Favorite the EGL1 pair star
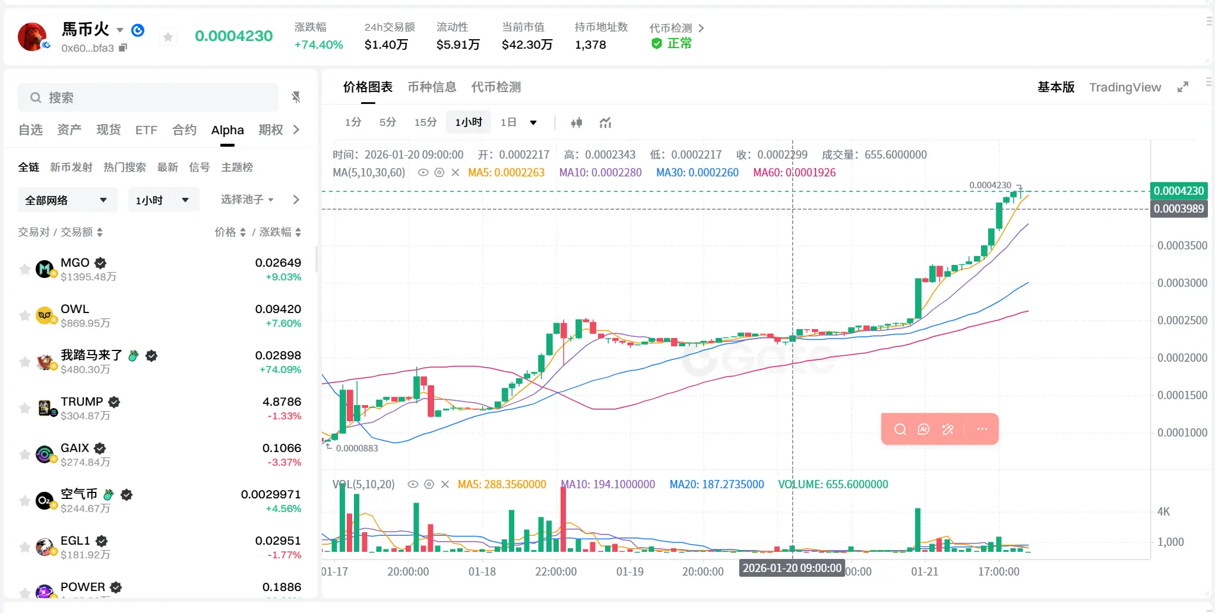 [x=24, y=548]
